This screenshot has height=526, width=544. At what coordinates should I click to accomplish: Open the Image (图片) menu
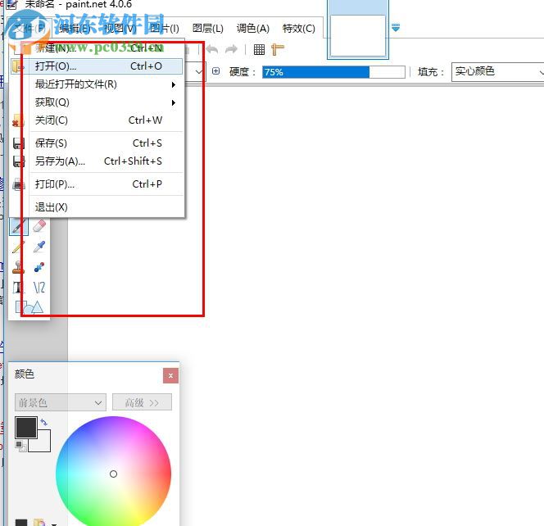[x=165, y=29]
